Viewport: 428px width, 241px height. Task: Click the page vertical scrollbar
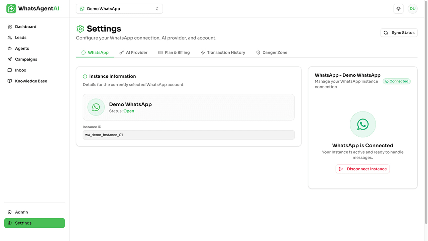coord(426,112)
